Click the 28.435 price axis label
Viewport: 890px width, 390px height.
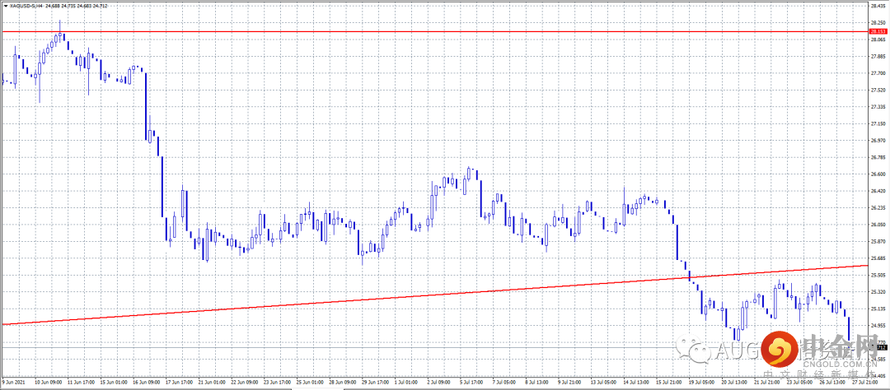click(x=878, y=6)
